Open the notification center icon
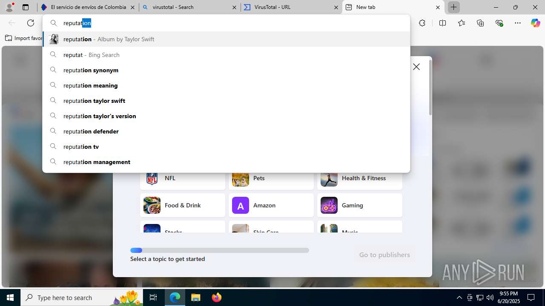 pos(531,297)
